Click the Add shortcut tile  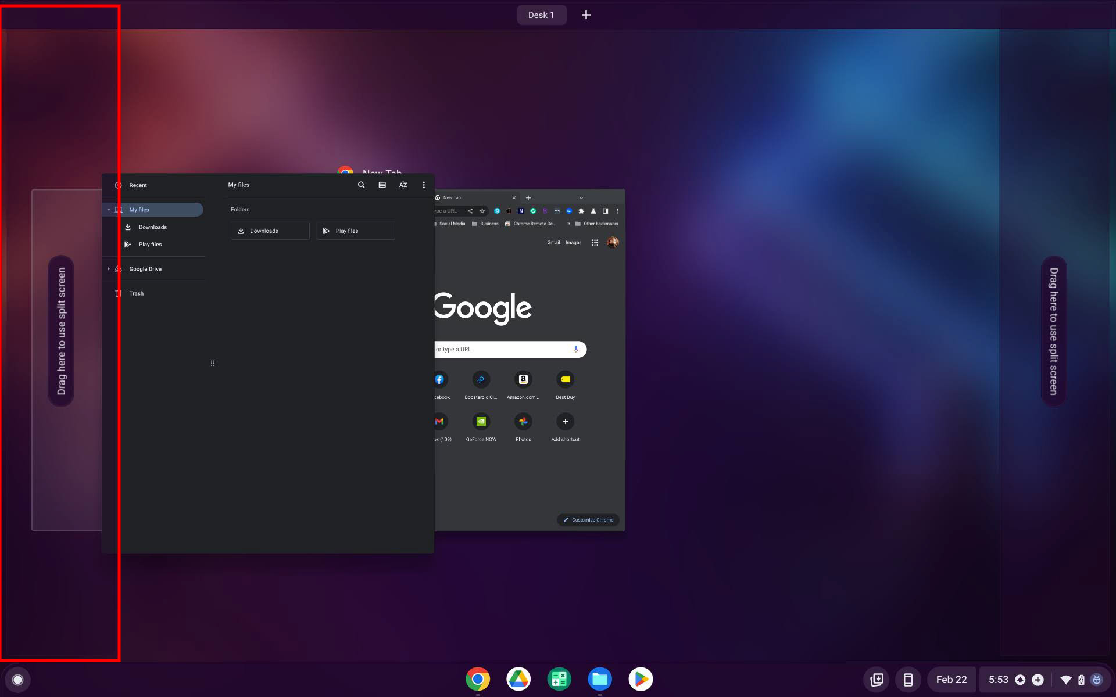pos(565,422)
